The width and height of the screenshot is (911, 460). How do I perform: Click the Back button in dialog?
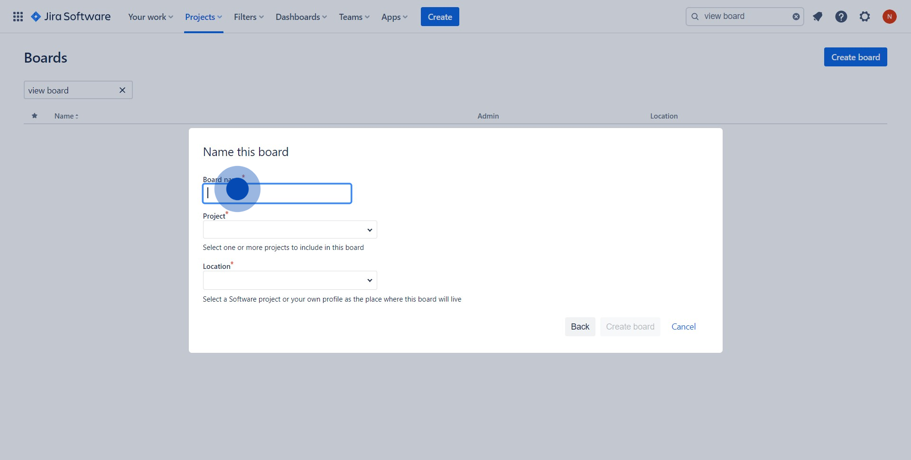pyautogui.click(x=580, y=327)
